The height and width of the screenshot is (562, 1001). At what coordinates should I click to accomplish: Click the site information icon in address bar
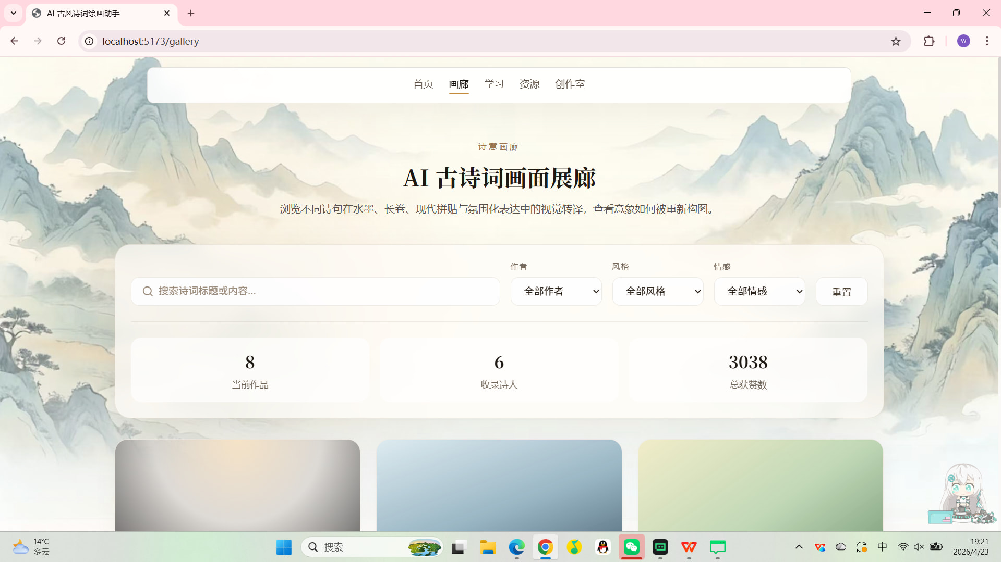click(90, 41)
